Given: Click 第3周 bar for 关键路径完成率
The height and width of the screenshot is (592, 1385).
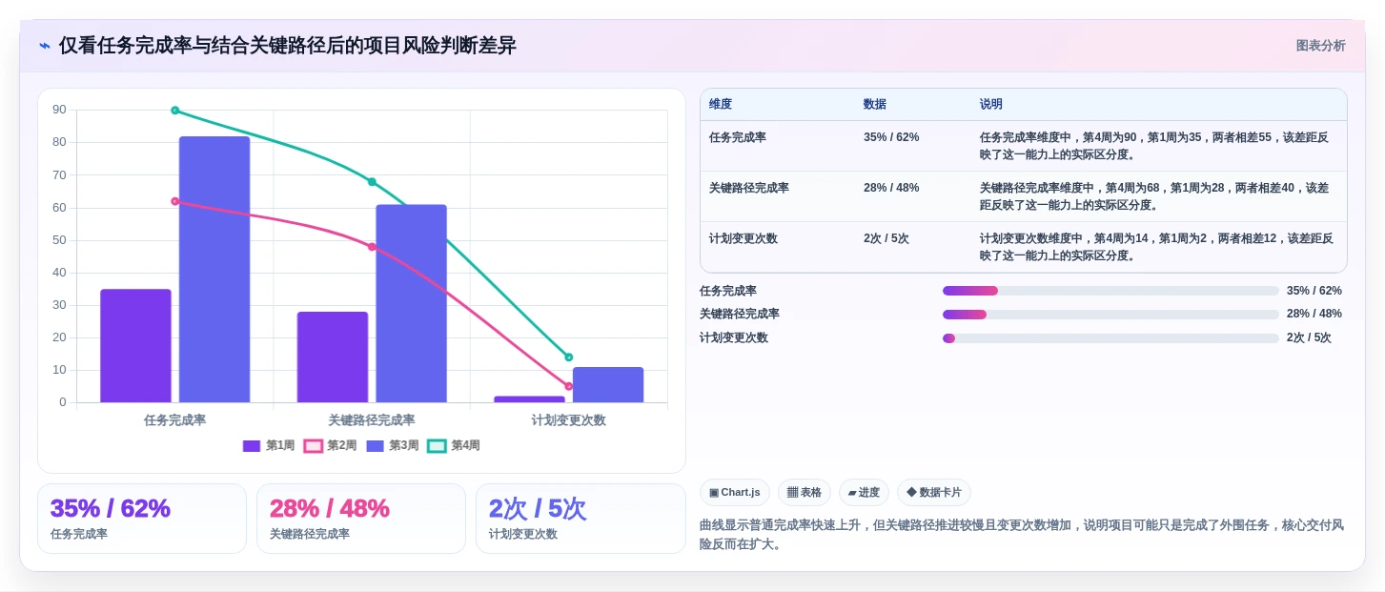Looking at the screenshot, I should point(411,303).
